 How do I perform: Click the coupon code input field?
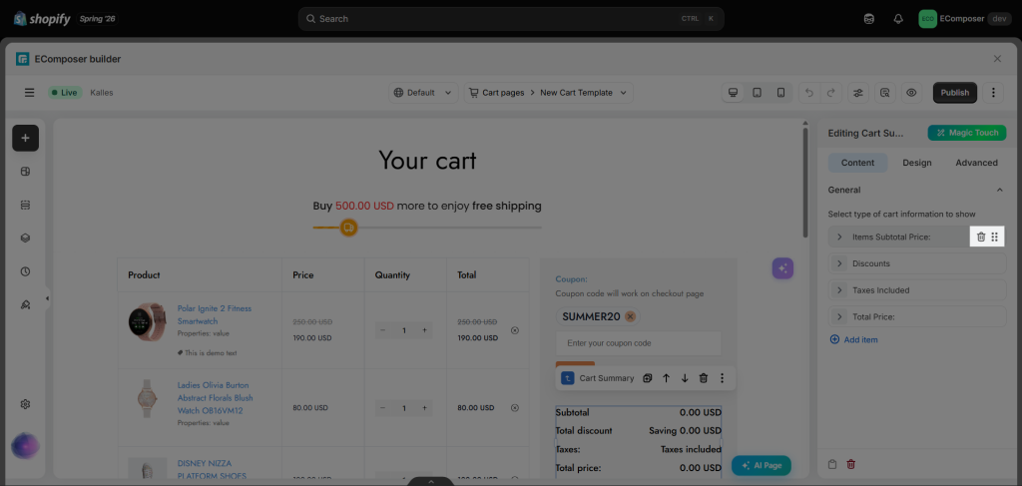638,343
